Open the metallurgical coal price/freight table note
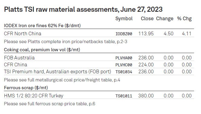201x114 pixels. point(62,80)
